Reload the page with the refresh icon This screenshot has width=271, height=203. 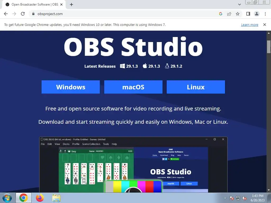click(x=23, y=14)
